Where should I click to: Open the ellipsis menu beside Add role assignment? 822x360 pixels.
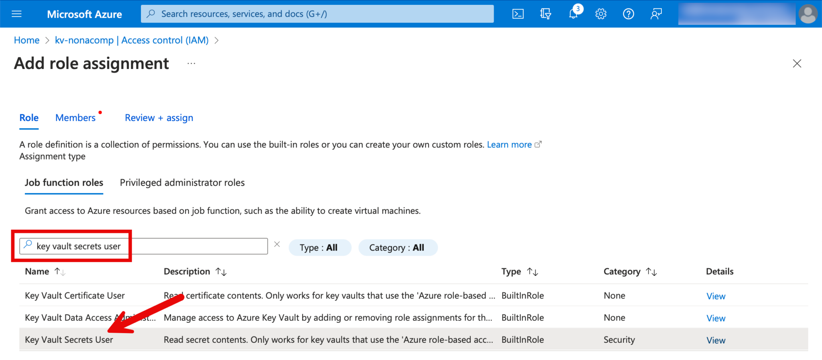pos(191,63)
